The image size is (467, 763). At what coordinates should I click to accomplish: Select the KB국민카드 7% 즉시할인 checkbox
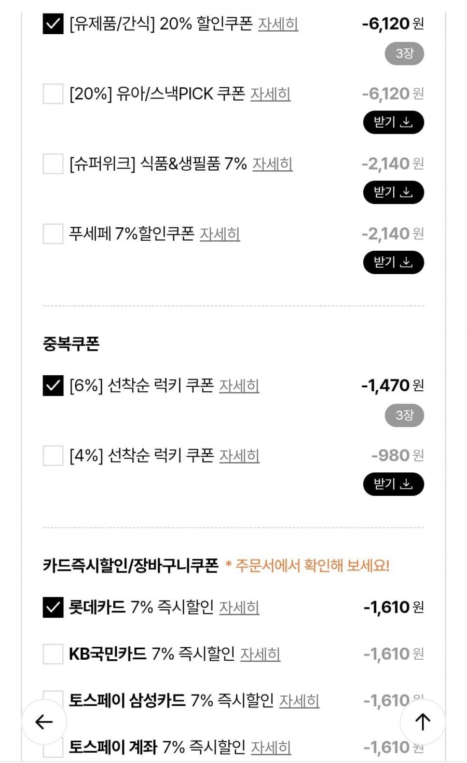coord(53,654)
